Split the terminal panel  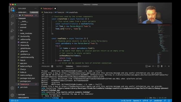coord(158,66)
